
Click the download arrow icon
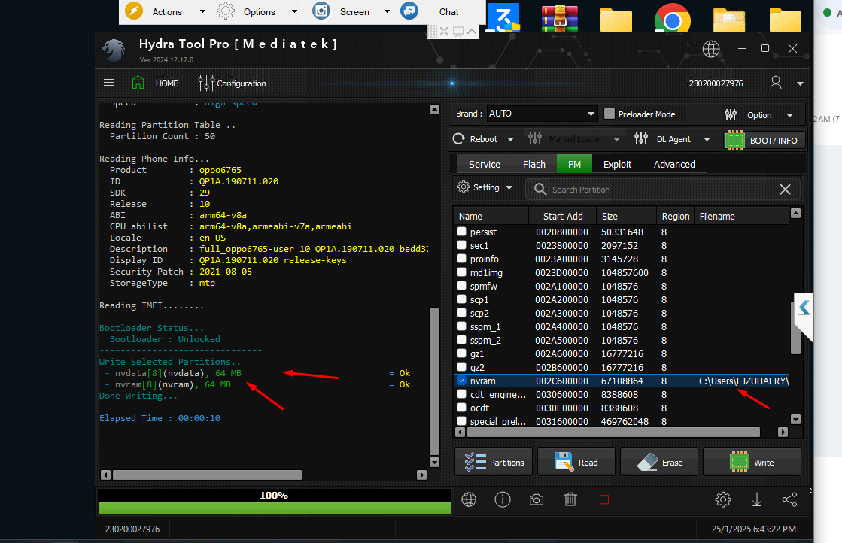pos(757,499)
